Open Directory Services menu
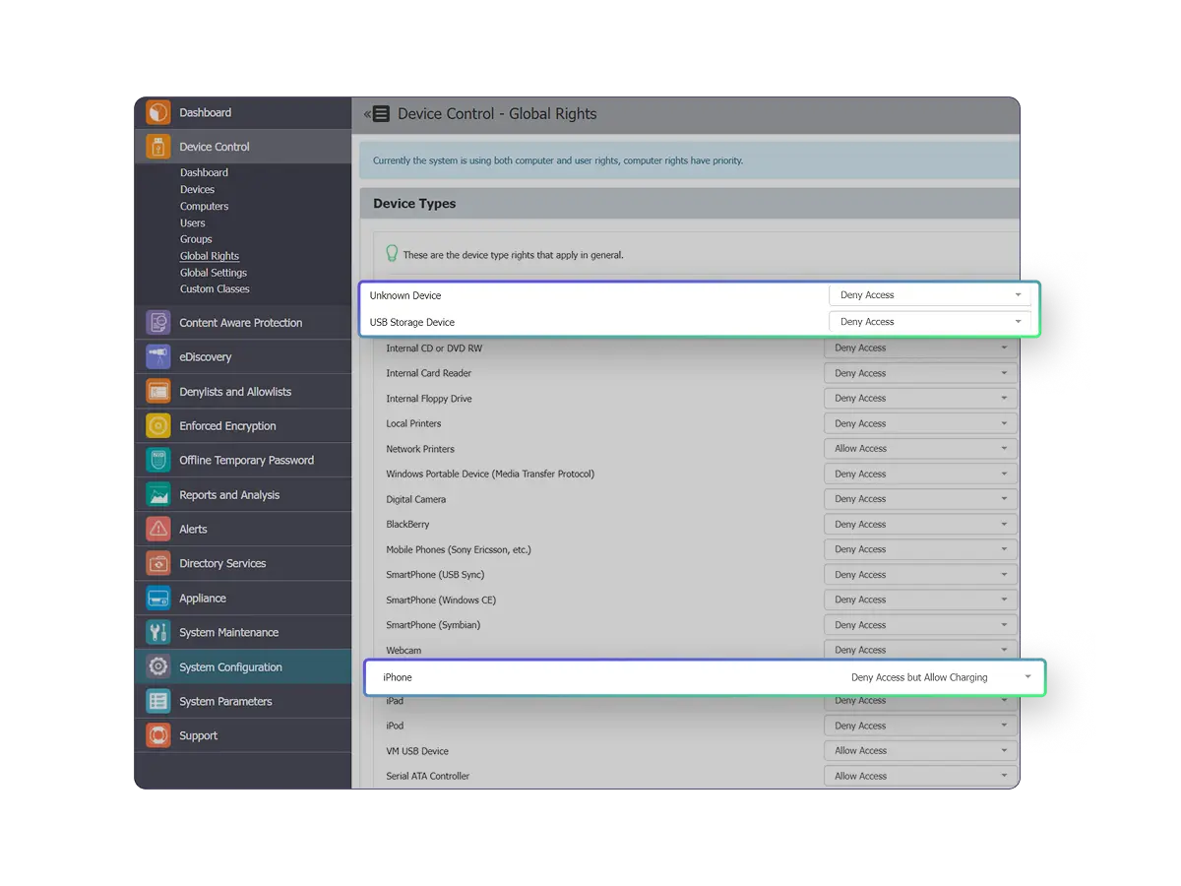1181x886 pixels. coord(243,564)
